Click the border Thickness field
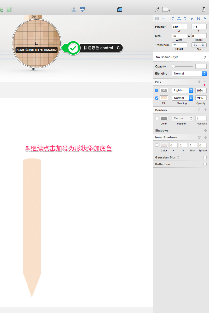209x313 pixels. click(201, 118)
